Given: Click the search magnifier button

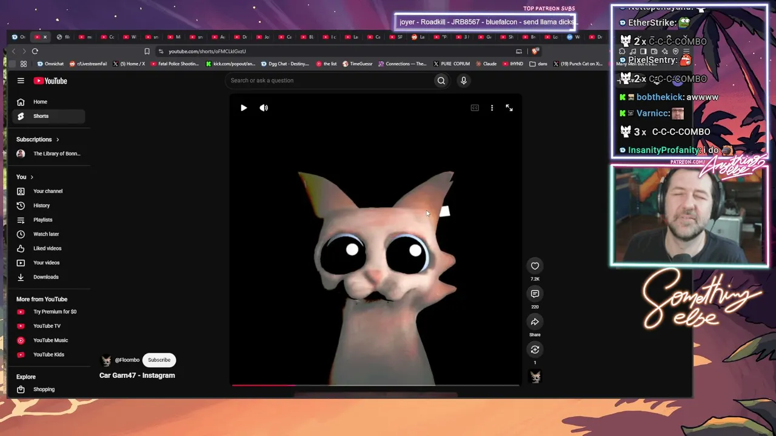Looking at the screenshot, I should coord(441,81).
